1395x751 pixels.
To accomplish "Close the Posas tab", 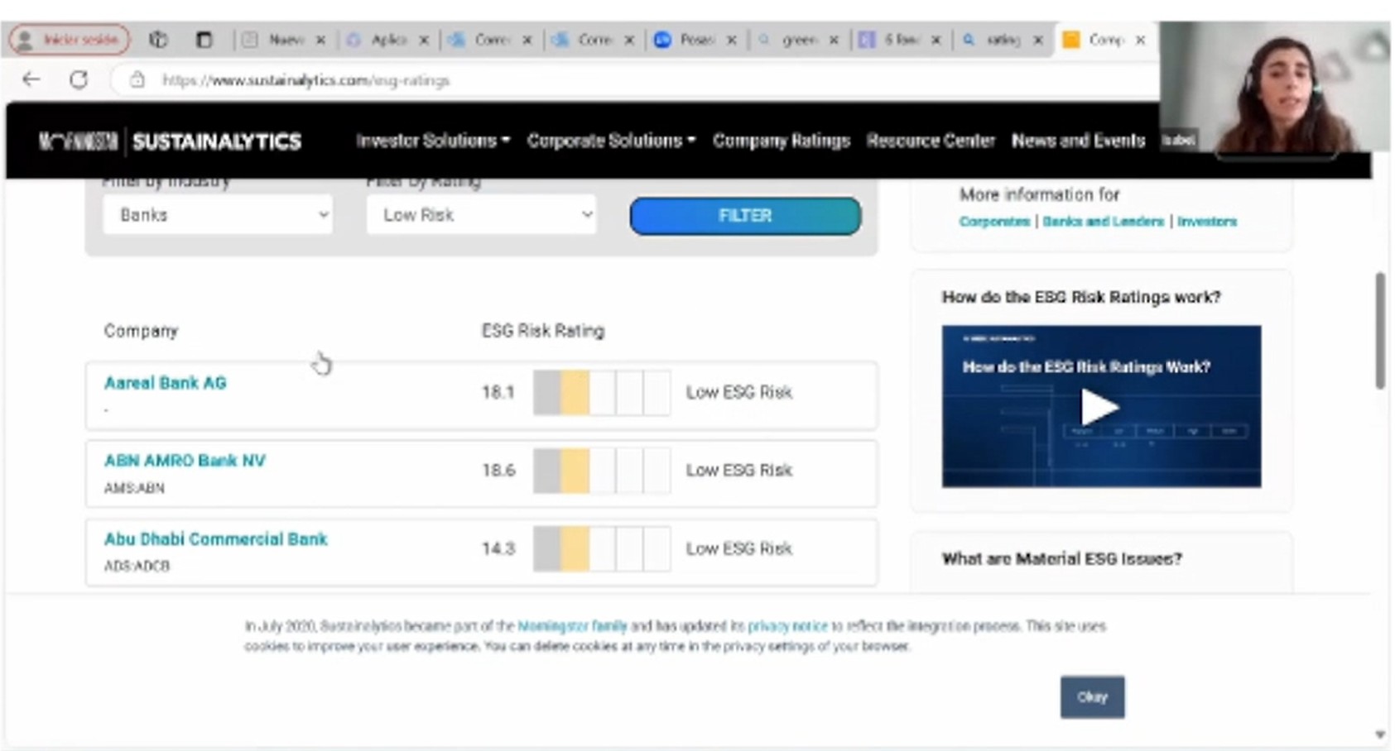I will [731, 40].
